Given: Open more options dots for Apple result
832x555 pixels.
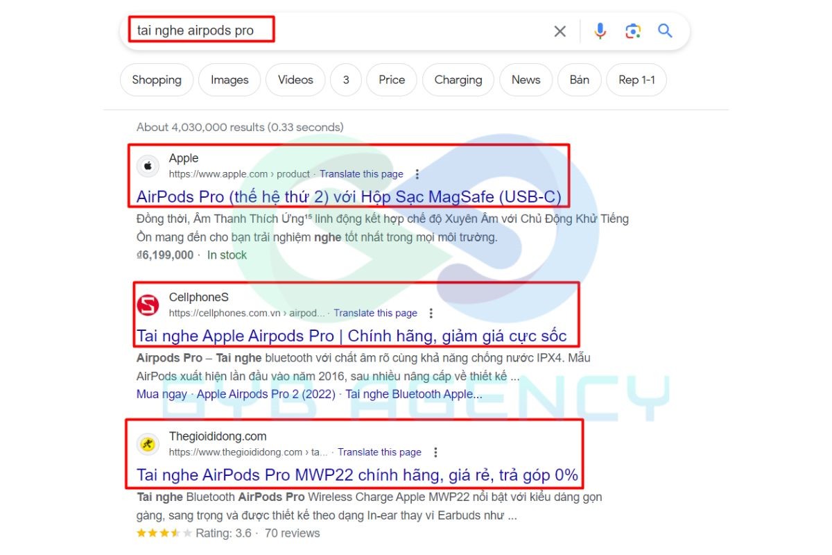Looking at the screenshot, I should [x=417, y=174].
